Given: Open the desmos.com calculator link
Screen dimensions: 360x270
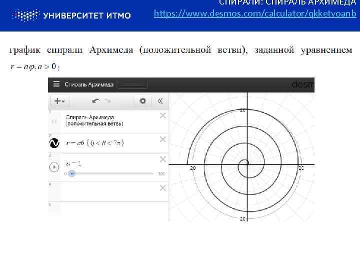Looking at the screenshot, I should click(255, 13).
